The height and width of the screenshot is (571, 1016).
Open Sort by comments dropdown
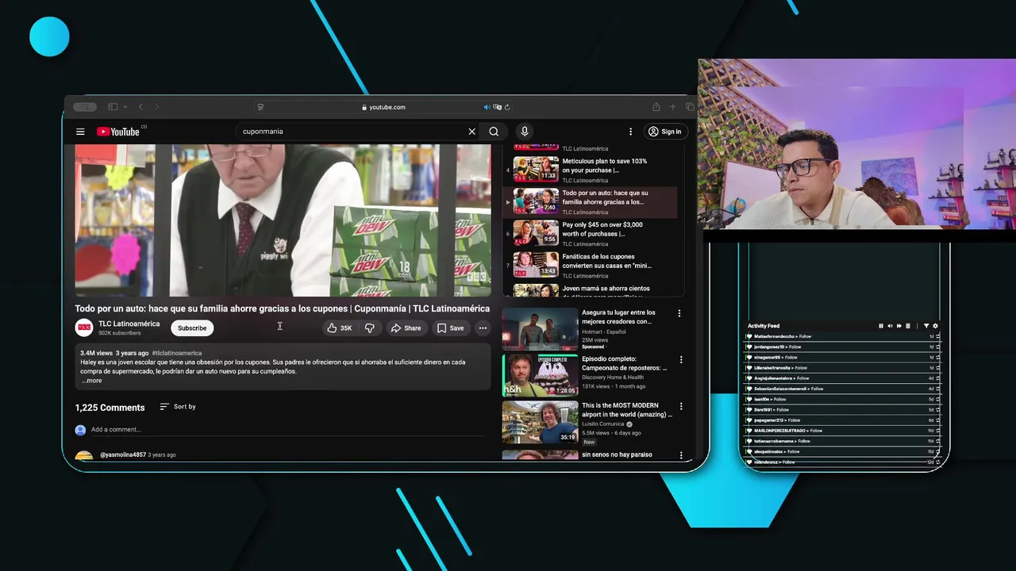pyautogui.click(x=178, y=407)
